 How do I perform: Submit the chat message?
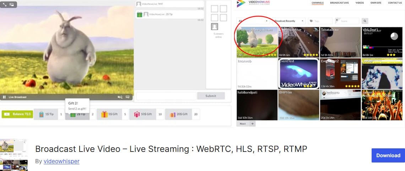(211, 96)
